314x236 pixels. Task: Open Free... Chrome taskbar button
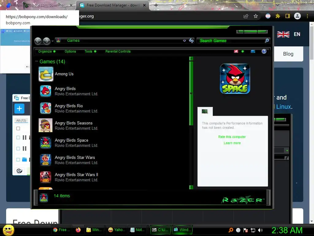tap(61, 230)
